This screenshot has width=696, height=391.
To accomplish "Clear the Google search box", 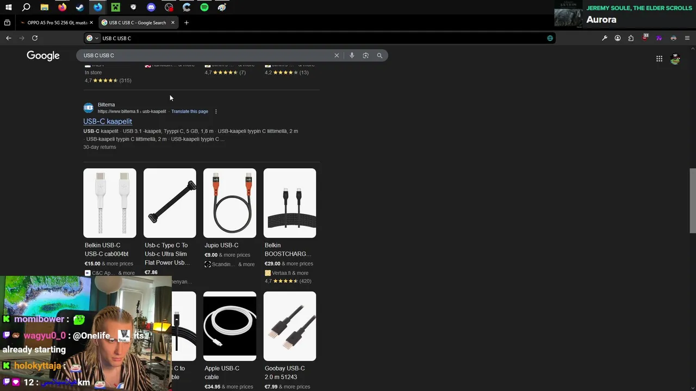I will (337, 55).
